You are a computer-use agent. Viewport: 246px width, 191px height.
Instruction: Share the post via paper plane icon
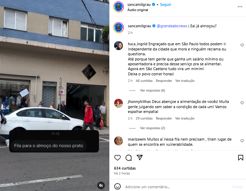tap(139, 157)
